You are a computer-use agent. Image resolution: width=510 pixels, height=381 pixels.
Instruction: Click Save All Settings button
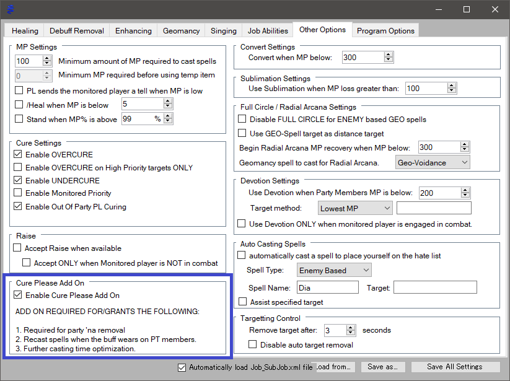pyautogui.click(x=455, y=367)
